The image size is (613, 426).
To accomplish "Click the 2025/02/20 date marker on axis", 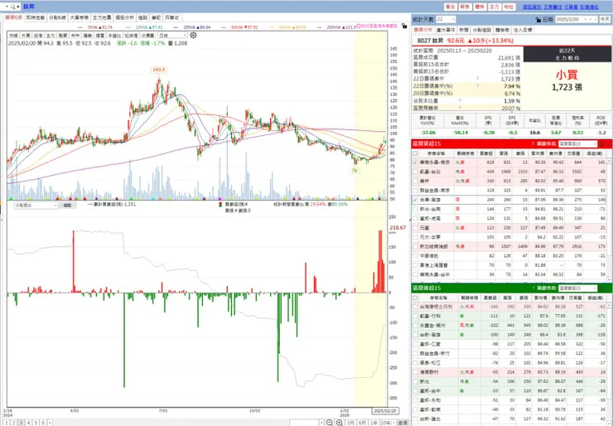I will point(385,411).
